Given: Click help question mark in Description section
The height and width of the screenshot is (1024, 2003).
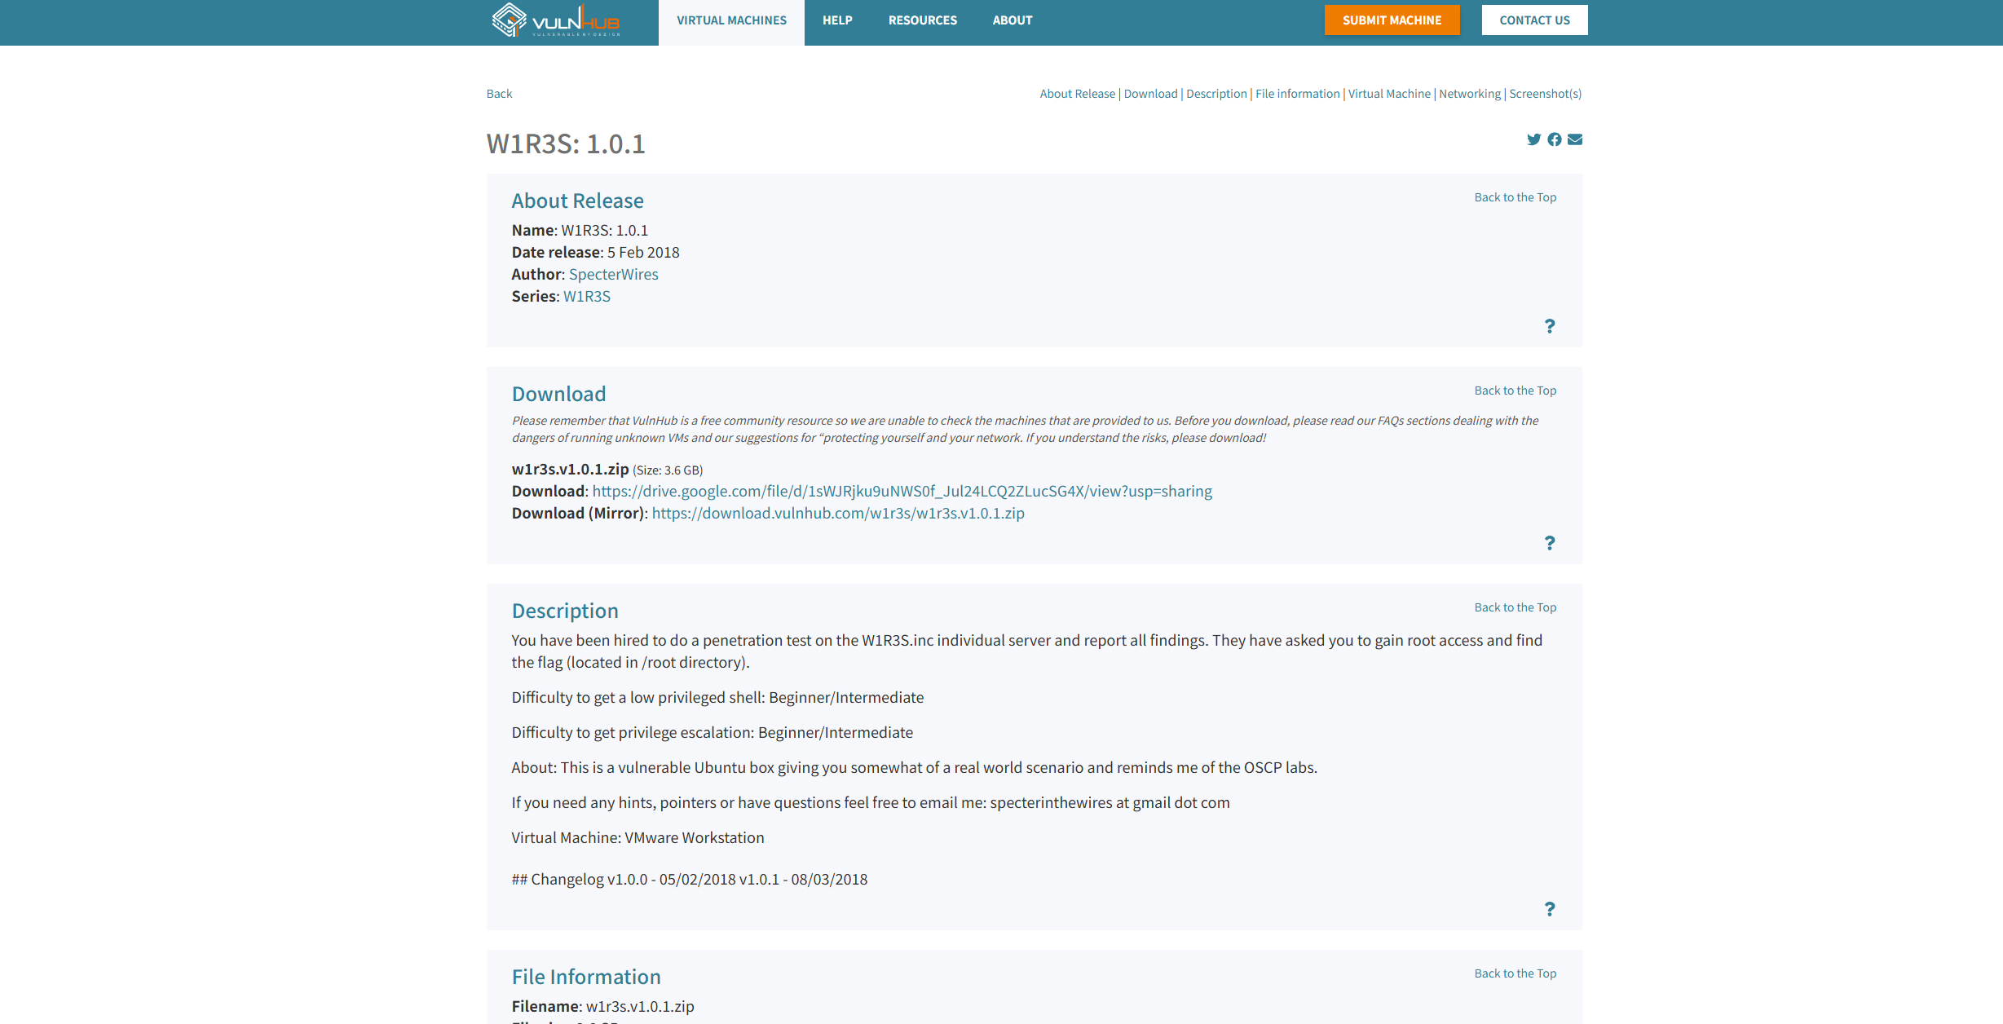Looking at the screenshot, I should [1549, 909].
